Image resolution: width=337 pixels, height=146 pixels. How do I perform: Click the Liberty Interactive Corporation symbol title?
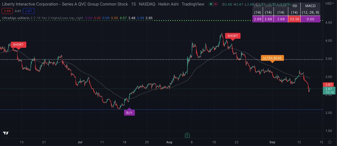click(65, 4)
